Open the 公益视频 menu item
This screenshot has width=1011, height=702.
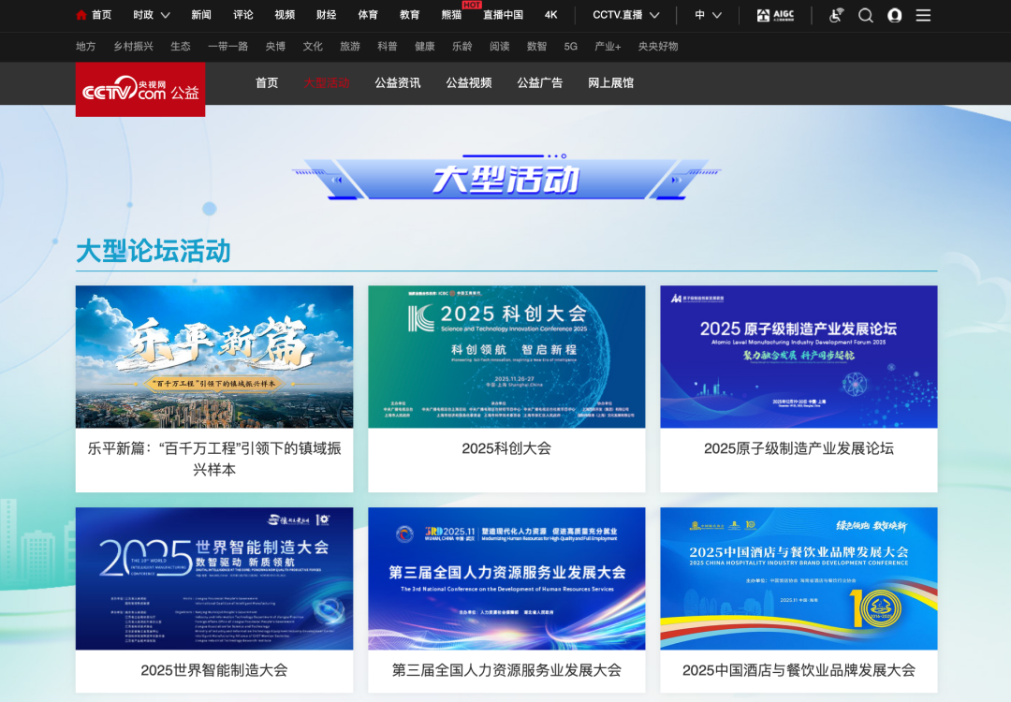[469, 82]
